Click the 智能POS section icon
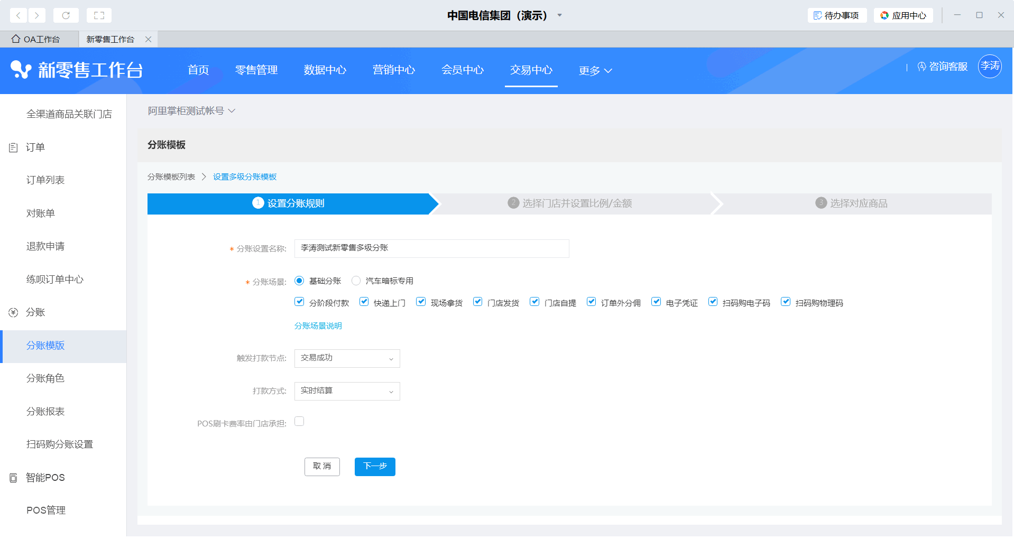This screenshot has width=1014, height=539. (x=13, y=478)
